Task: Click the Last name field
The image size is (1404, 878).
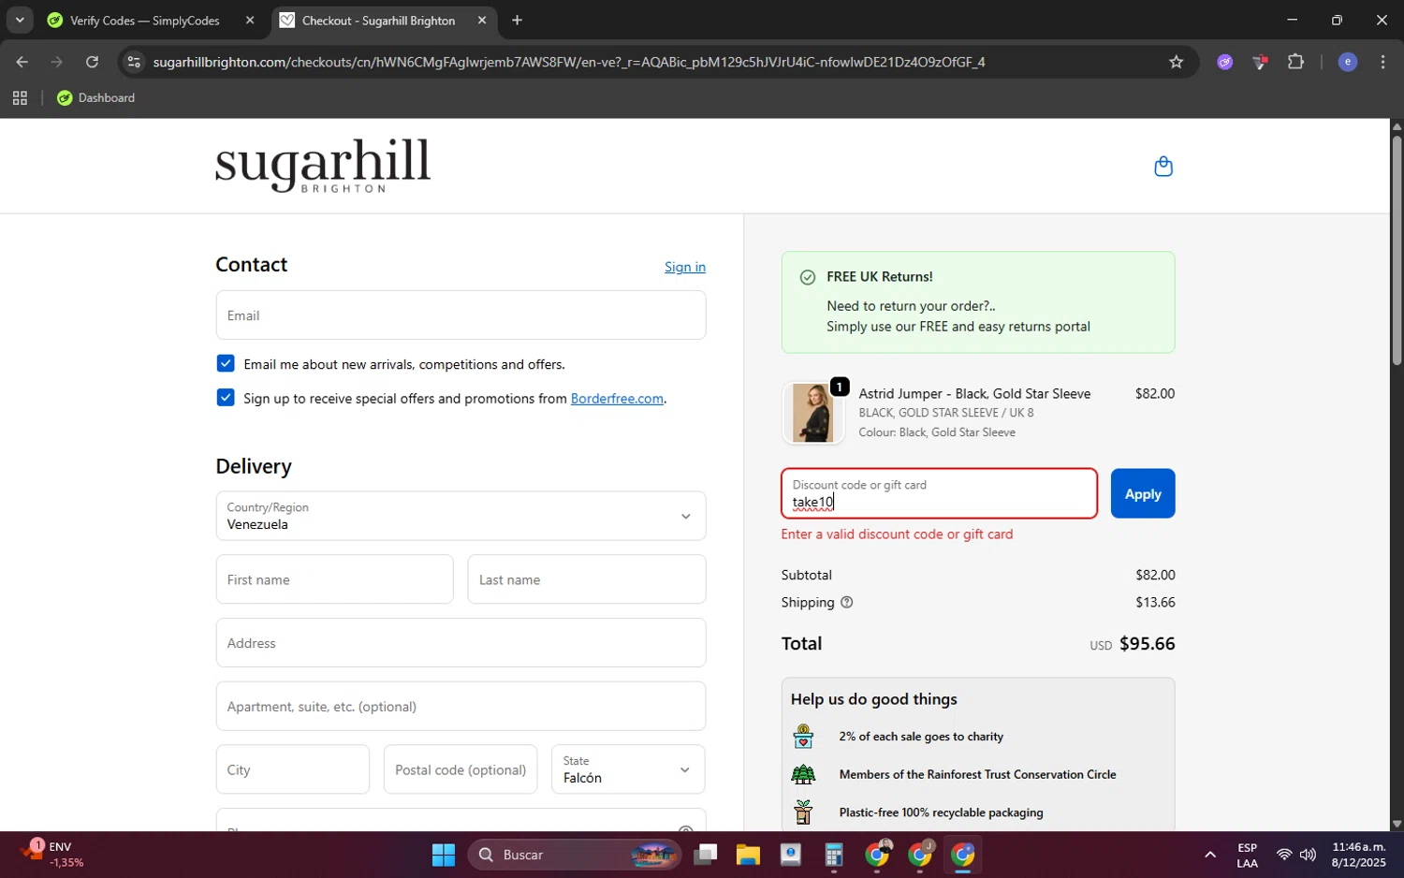Action: tap(586, 579)
